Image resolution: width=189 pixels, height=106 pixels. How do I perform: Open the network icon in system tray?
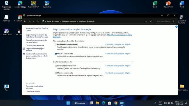click(165, 103)
